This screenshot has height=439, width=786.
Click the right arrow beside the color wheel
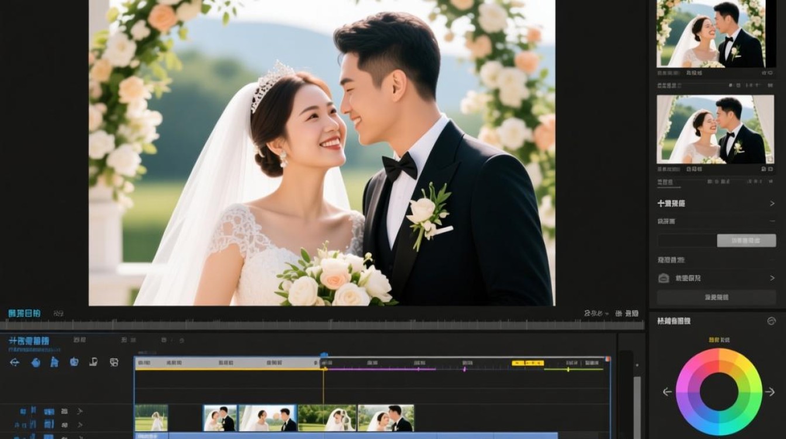[x=770, y=392]
